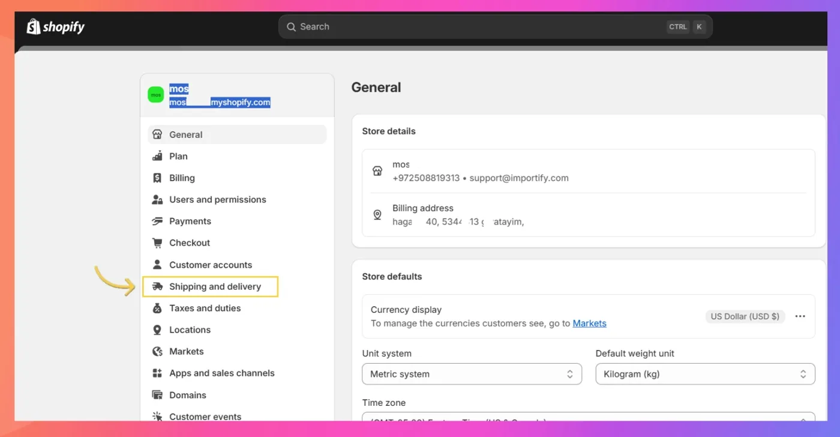Viewport: 840px width, 437px height.
Task: Click the Checkout cart icon
Action: [157, 243]
